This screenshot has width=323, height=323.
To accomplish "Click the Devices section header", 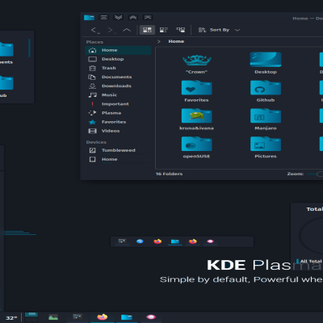I will click(96, 142).
